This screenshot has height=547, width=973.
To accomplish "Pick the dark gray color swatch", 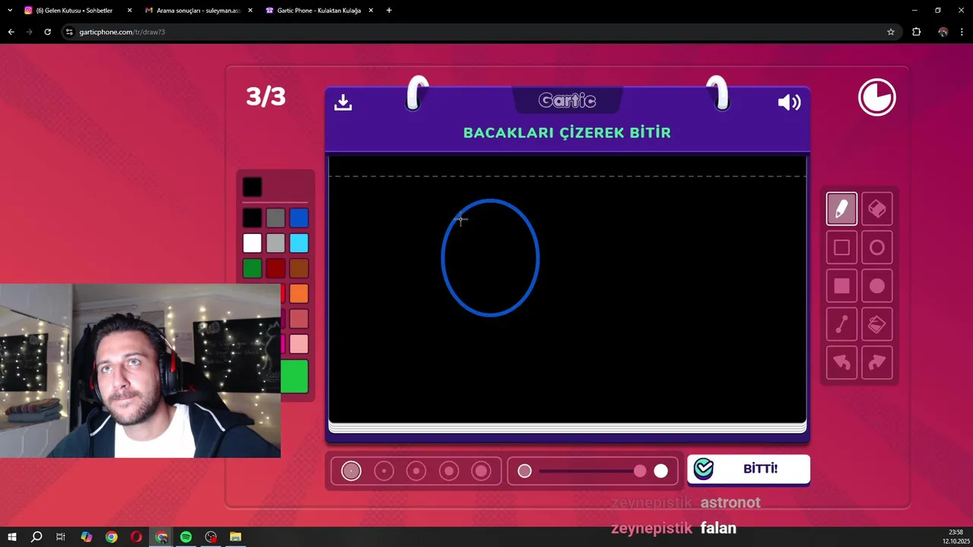I will point(275,219).
